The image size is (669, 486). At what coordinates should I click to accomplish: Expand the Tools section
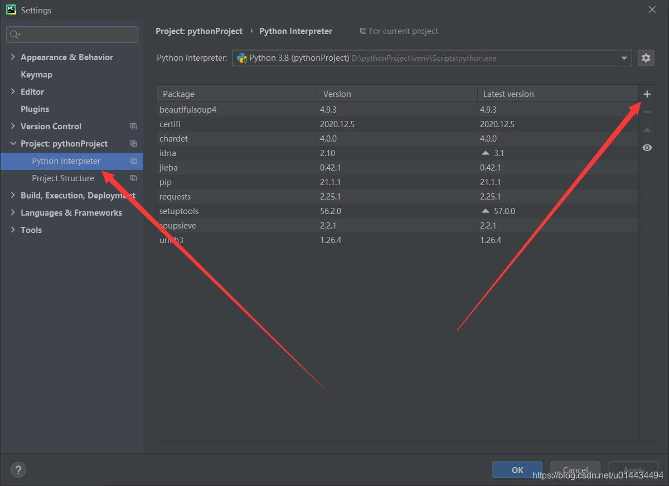click(13, 230)
